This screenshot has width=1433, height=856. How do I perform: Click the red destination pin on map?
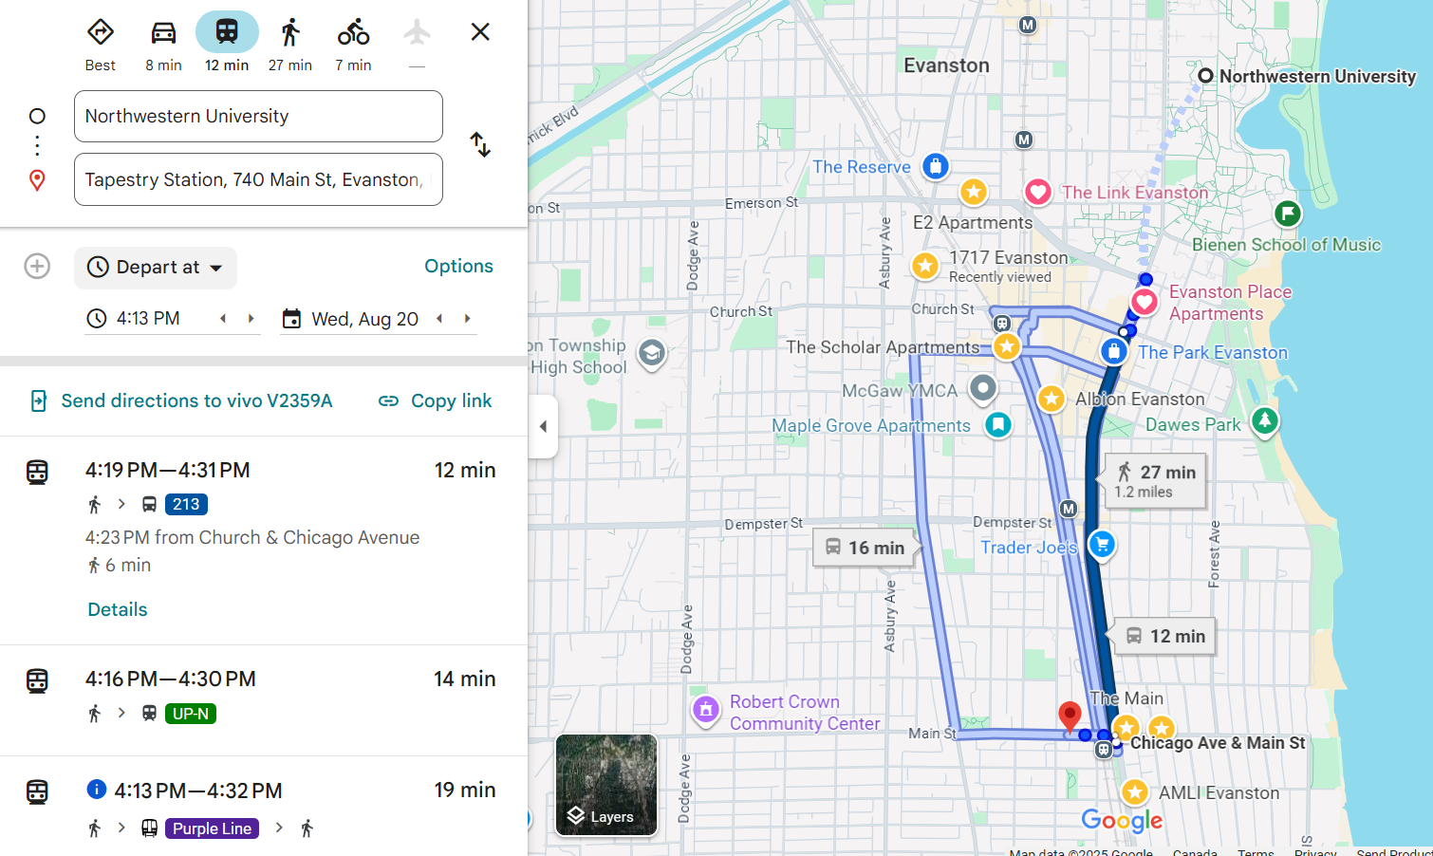click(1070, 716)
